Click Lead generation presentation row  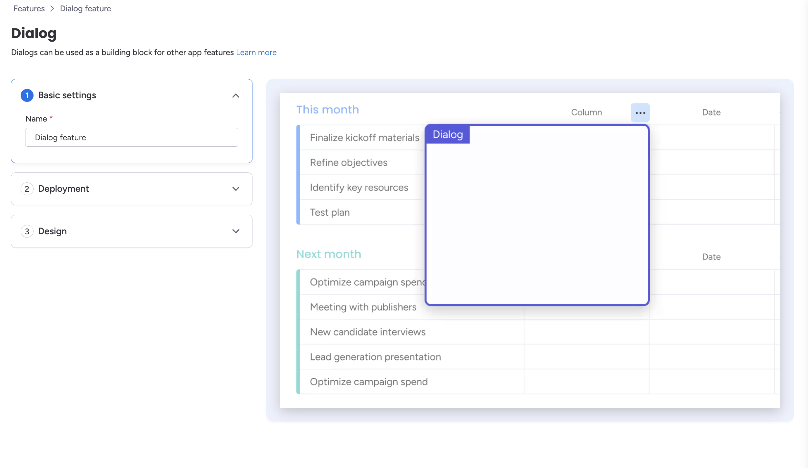coord(375,357)
